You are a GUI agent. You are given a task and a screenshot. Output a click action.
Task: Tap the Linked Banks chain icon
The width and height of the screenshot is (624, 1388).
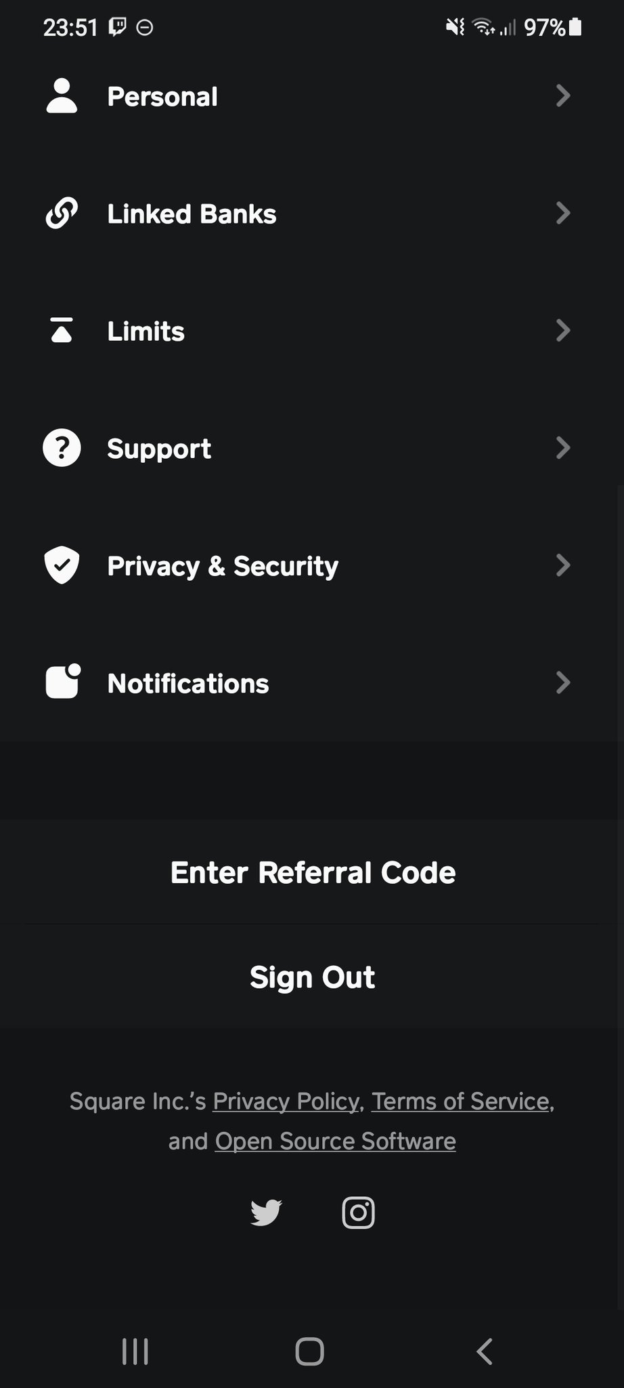(62, 213)
